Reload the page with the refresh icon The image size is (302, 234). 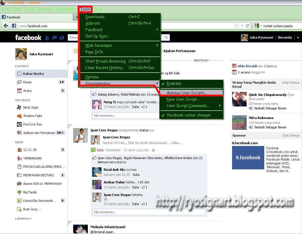(x=248, y=26)
